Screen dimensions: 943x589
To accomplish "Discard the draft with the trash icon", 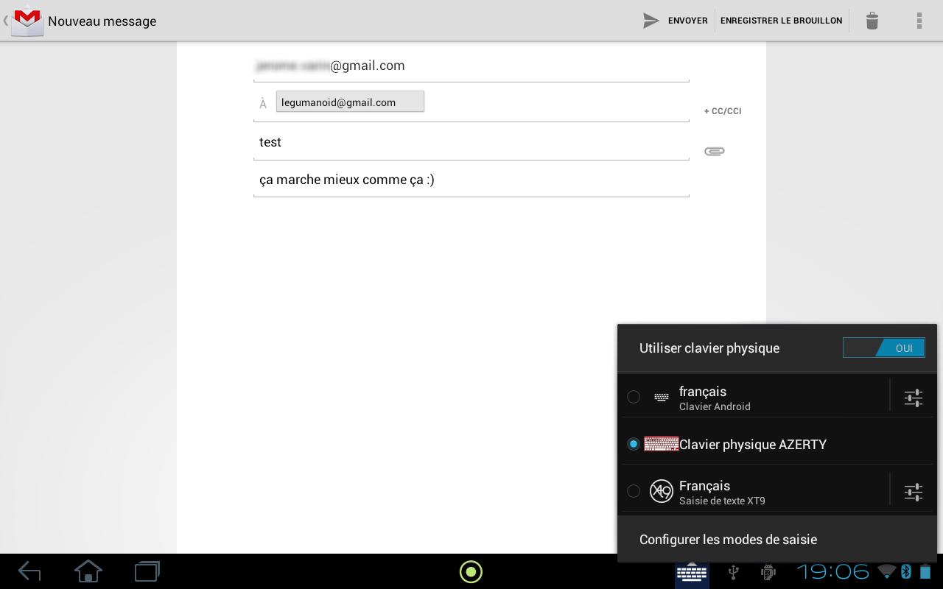I will coord(872,21).
